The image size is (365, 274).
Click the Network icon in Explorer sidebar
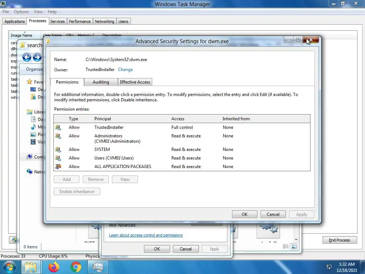(29, 172)
